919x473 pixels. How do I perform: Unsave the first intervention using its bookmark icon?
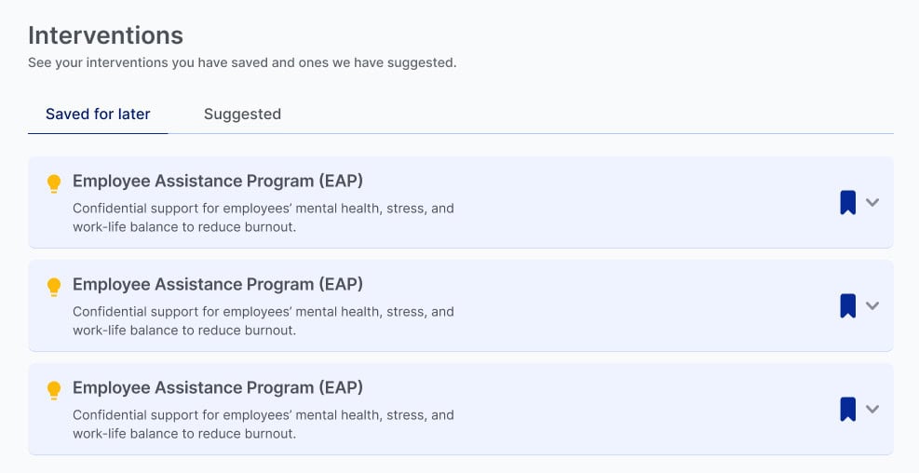point(847,202)
